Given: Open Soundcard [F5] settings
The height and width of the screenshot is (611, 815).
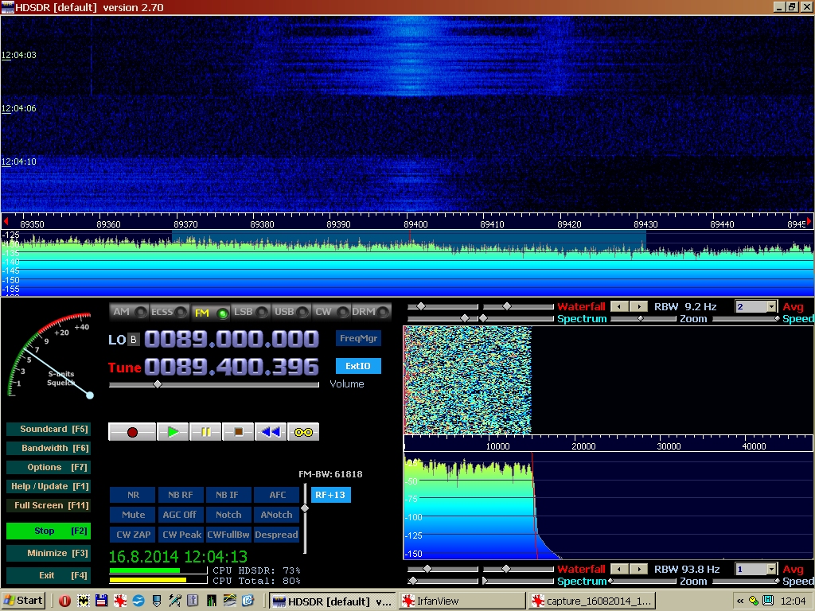Looking at the screenshot, I should [x=49, y=429].
